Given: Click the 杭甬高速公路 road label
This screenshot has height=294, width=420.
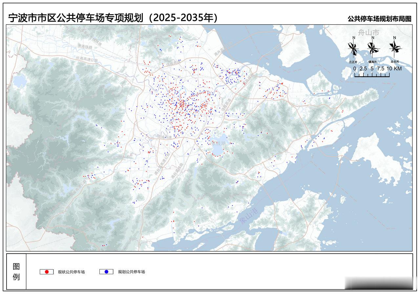Looking at the screenshot, I should point(87,59).
